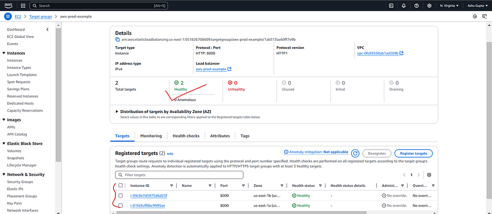The width and height of the screenshot is (492, 214).
Task: Select all registered targets checkbox
Action: point(120,185)
